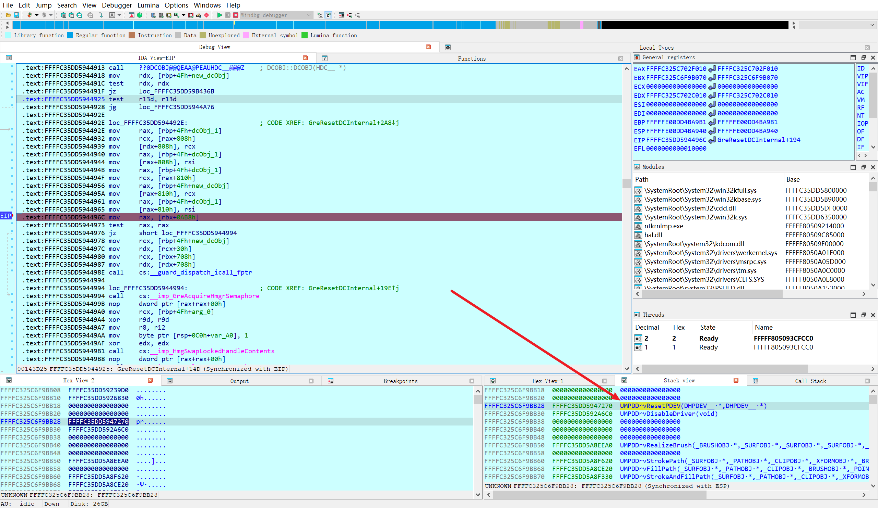Click the red diamond breakpoint toolbar icon

206,15
